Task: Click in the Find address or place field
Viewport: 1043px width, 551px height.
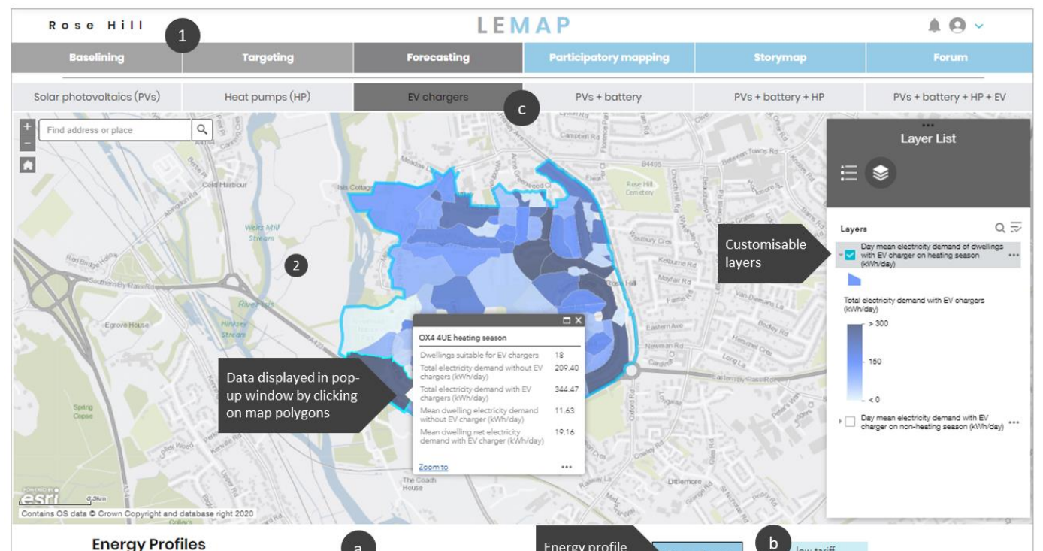Action: [x=114, y=130]
